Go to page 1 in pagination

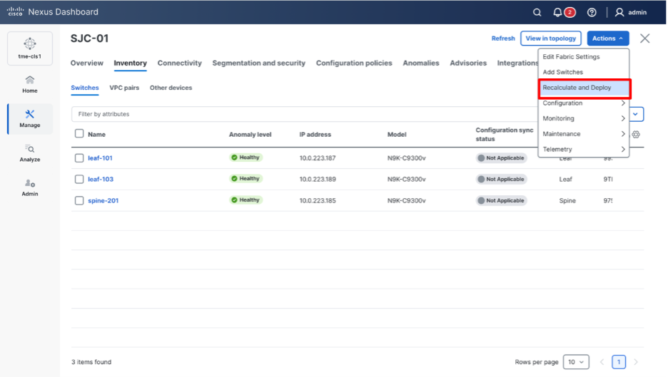619,362
